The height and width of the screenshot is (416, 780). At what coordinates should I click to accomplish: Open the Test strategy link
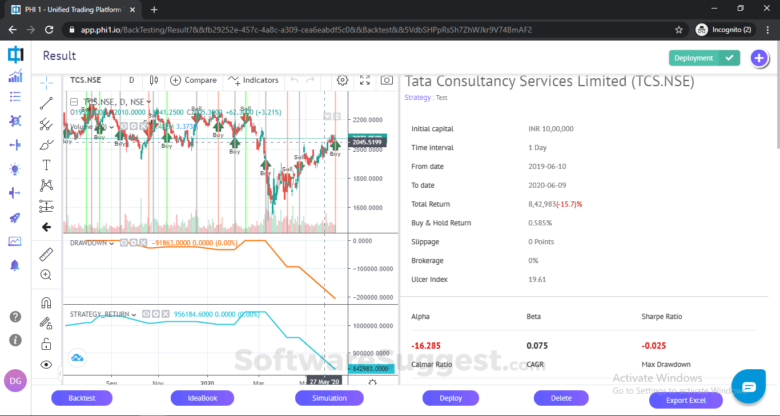441,97
